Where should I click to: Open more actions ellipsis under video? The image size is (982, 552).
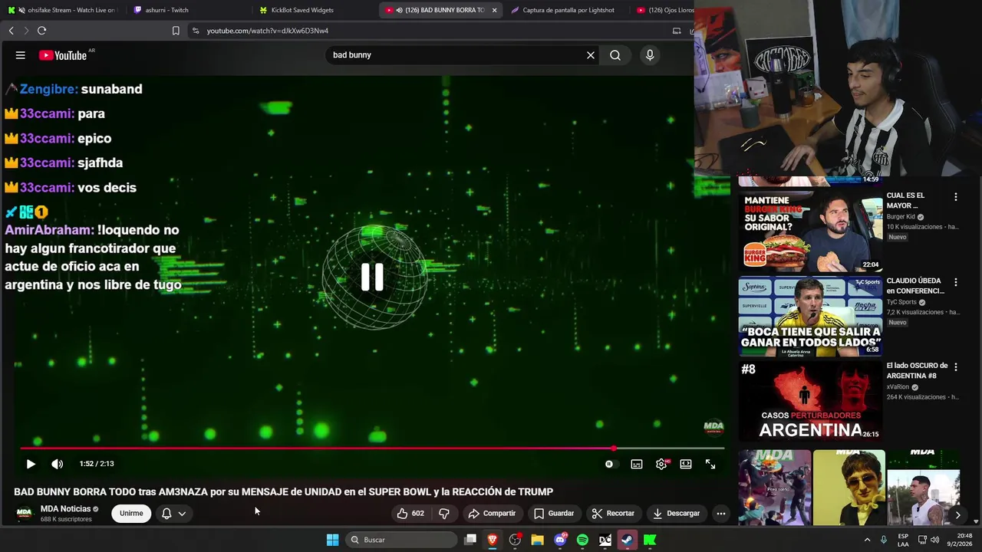[720, 514]
